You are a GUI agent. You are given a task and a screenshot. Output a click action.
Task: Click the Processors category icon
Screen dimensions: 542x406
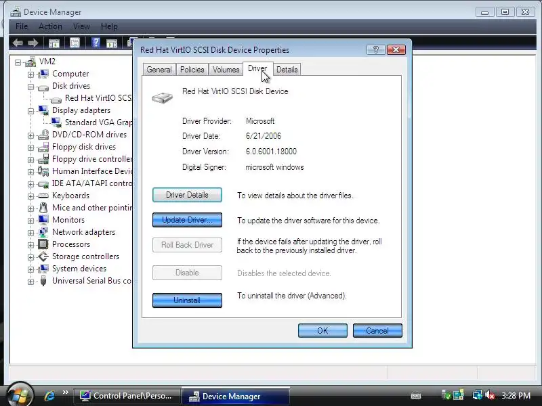43,244
